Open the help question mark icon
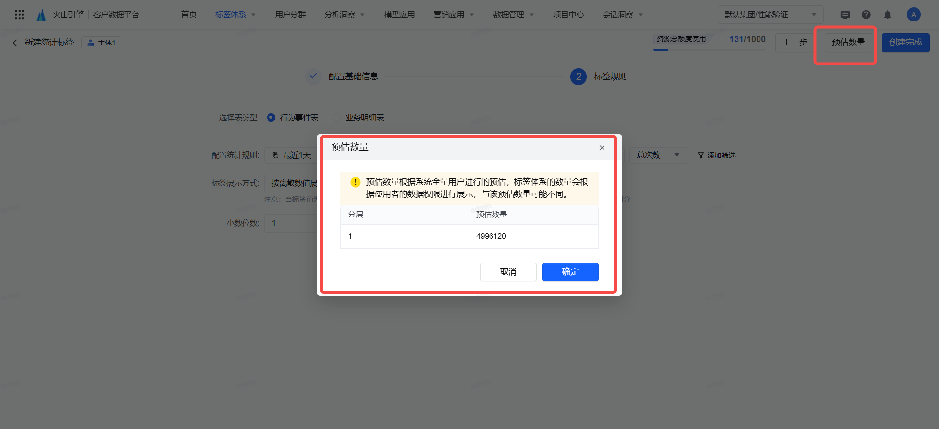939x429 pixels. (866, 15)
